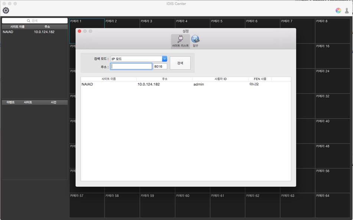
Task: Select NAIAD site in left sidebar list
Action: (x=35, y=32)
